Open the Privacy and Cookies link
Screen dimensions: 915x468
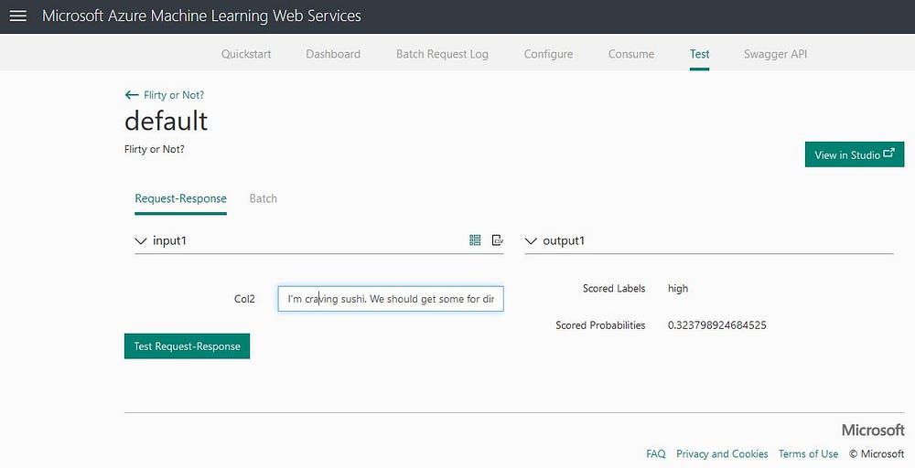tap(722, 454)
